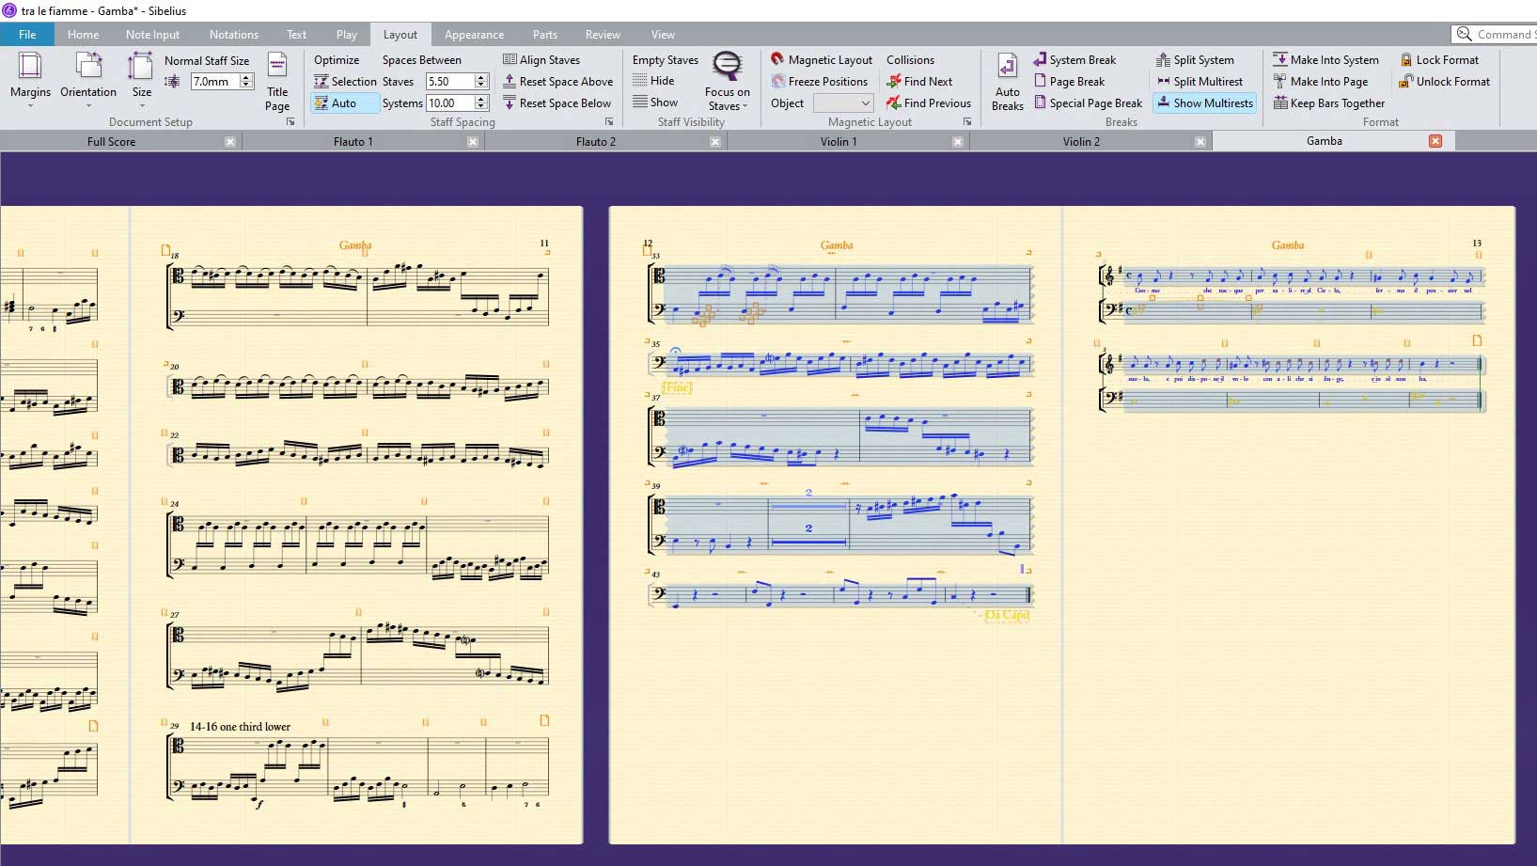Click Freeze Positions
Screen dimensions: 1537x866
click(820, 82)
